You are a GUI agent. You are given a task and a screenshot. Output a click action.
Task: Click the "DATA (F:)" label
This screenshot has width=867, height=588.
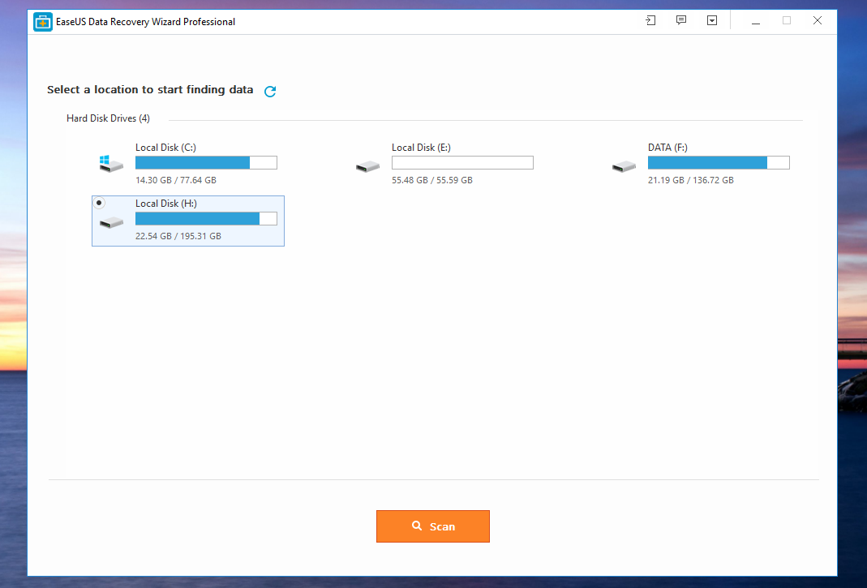pos(668,148)
